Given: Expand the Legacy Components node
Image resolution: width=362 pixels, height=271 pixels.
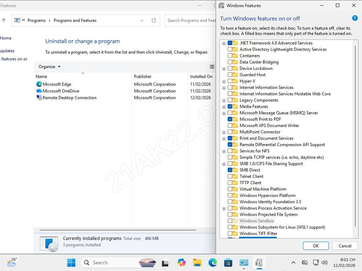Looking at the screenshot, I should point(224,101).
